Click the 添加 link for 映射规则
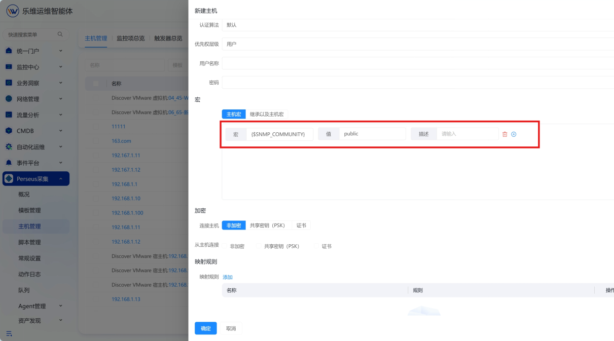The height and width of the screenshot is (341, 614). tap(228, 277)
